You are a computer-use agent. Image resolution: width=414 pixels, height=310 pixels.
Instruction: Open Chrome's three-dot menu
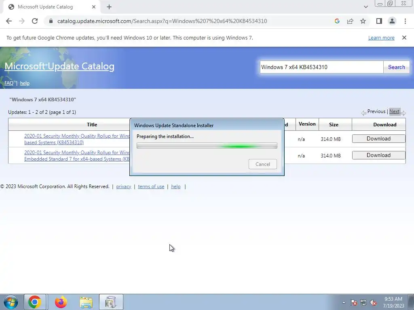[405, 21]
